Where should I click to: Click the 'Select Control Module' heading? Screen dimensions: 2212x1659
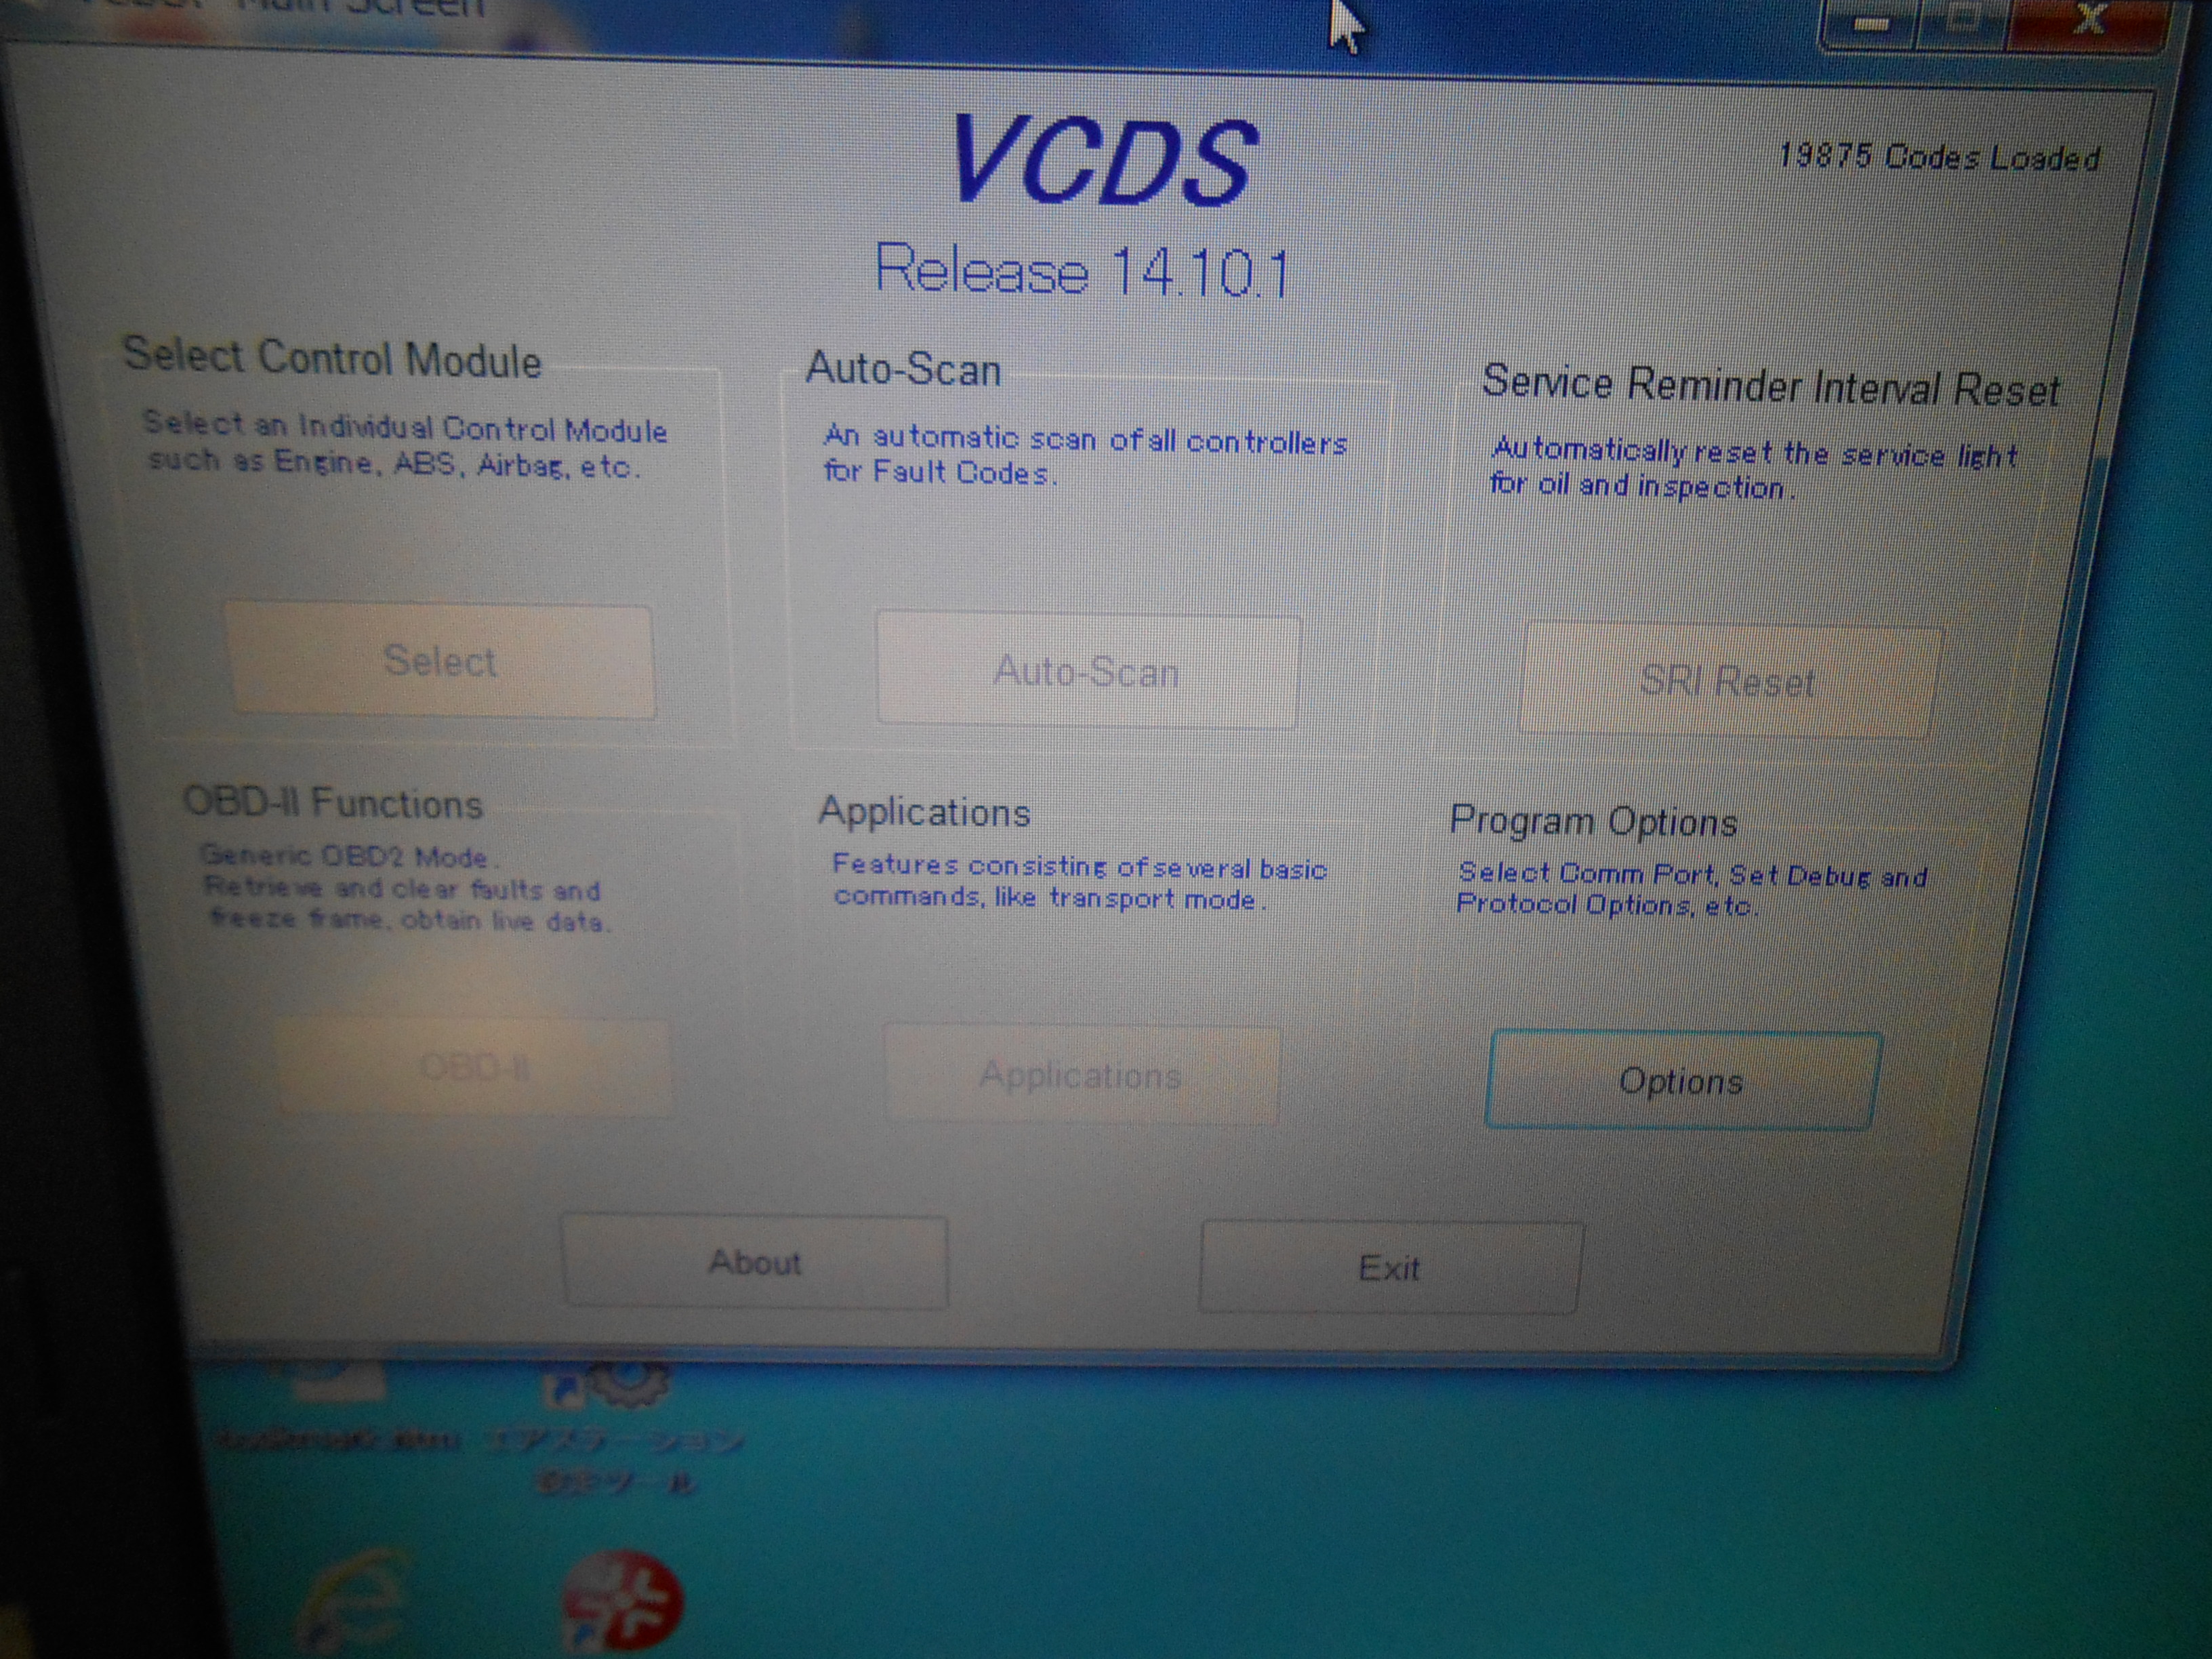[x=332, y=358]
